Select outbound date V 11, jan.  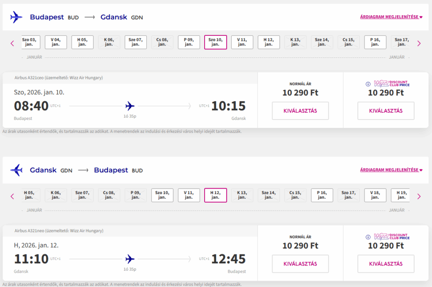242,42
